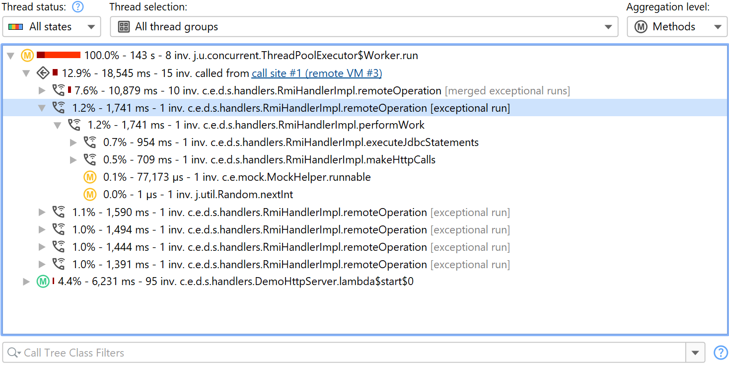
Task: Open the Methods aggregation level dropdown
Action: pos(677,27)
